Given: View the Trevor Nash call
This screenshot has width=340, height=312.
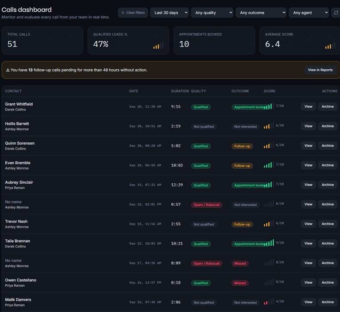Looking at the screenshot, I should (x=308, y=224).
